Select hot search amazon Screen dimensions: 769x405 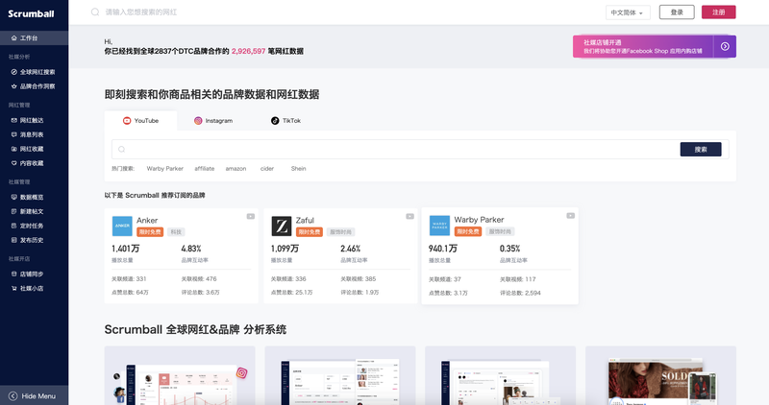[236, 169]
